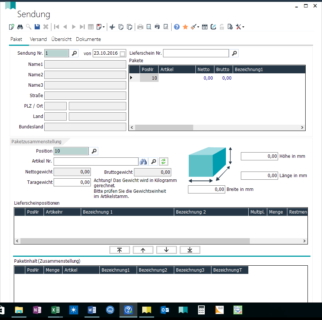Click the binoculars search icon in the main toolbar
Viewport: 322px width, 320px height.
click(x=20, y=27)
